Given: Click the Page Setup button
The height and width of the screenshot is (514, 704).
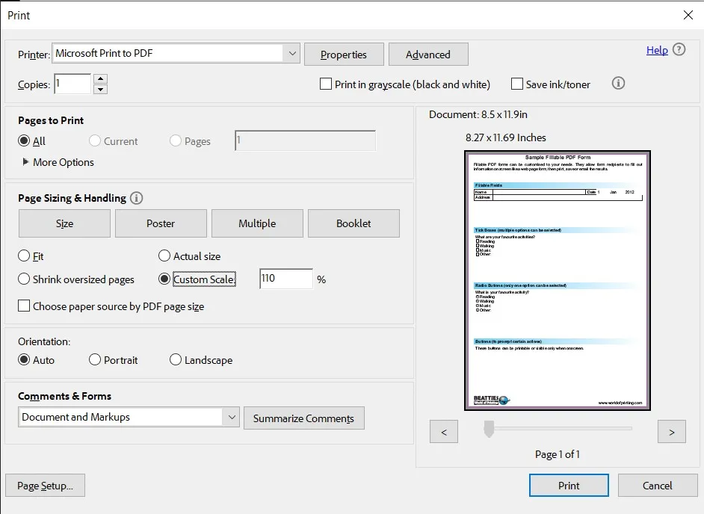Looking at the screenshot, I should point(45,486).
